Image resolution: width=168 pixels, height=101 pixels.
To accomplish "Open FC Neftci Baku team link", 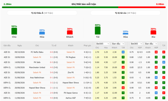I will 37,52.
